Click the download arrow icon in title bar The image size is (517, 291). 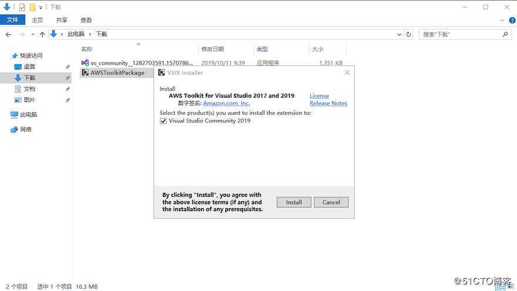7,7
